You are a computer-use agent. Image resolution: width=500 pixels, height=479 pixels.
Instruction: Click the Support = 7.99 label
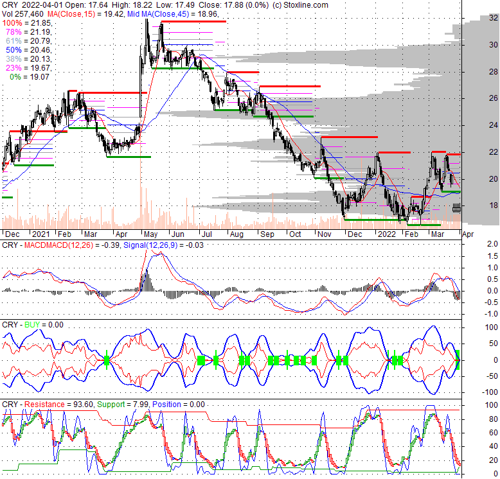[x=123, y=404]
